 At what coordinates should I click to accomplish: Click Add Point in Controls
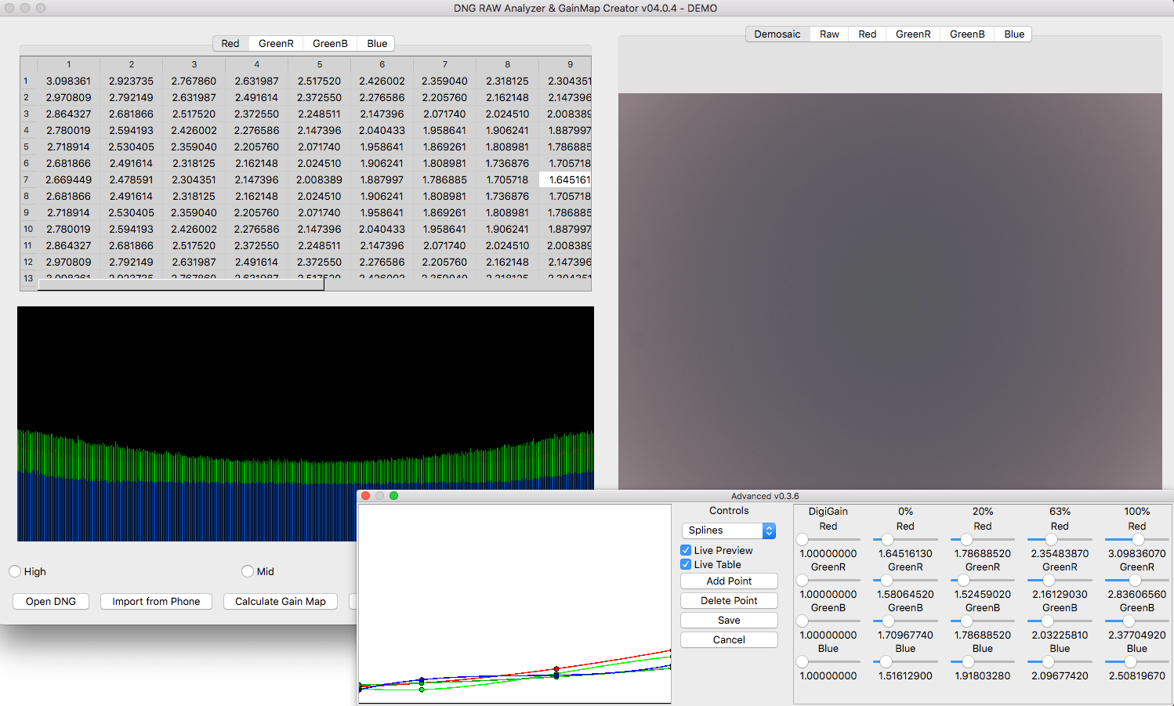click(x=729, y=581)
